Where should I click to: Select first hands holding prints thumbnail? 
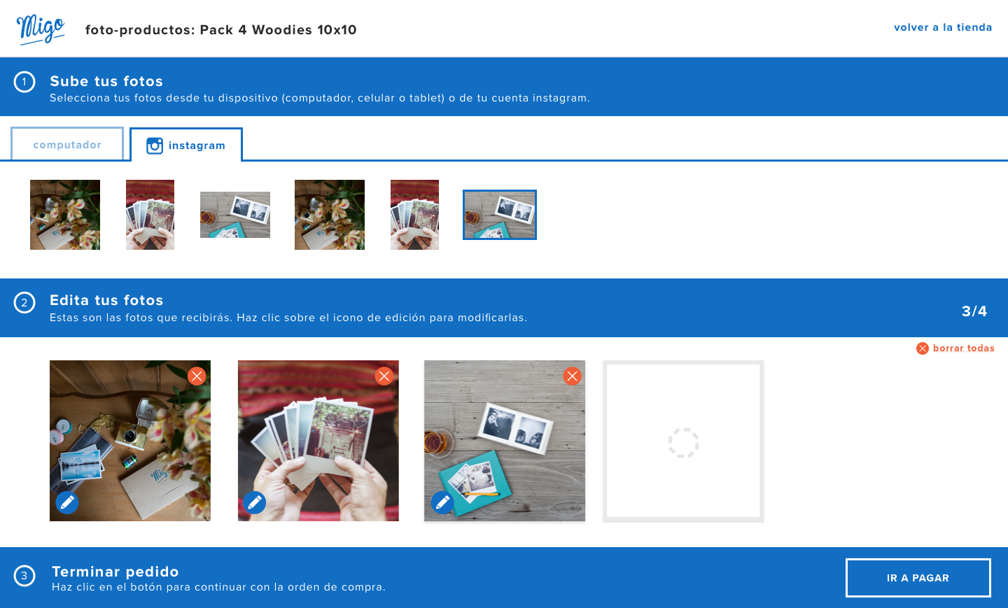[150, 215]
